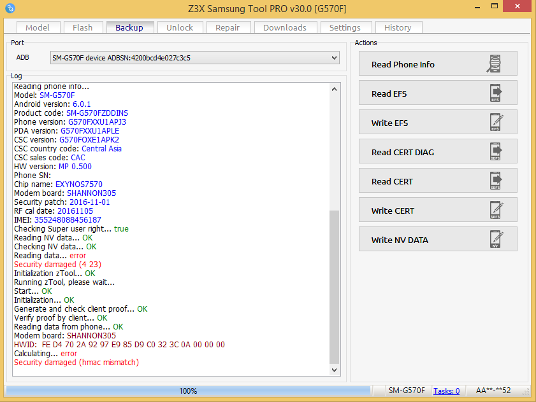Click the HWID hex string line
The image size is (536, 402).
click(119, 344)
